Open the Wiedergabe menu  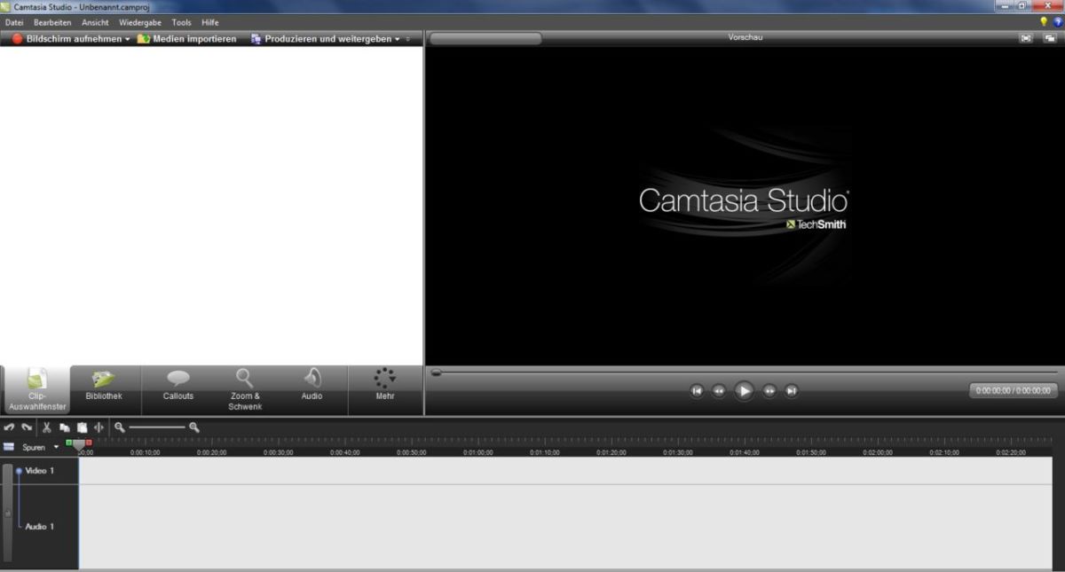coord(139,22)
